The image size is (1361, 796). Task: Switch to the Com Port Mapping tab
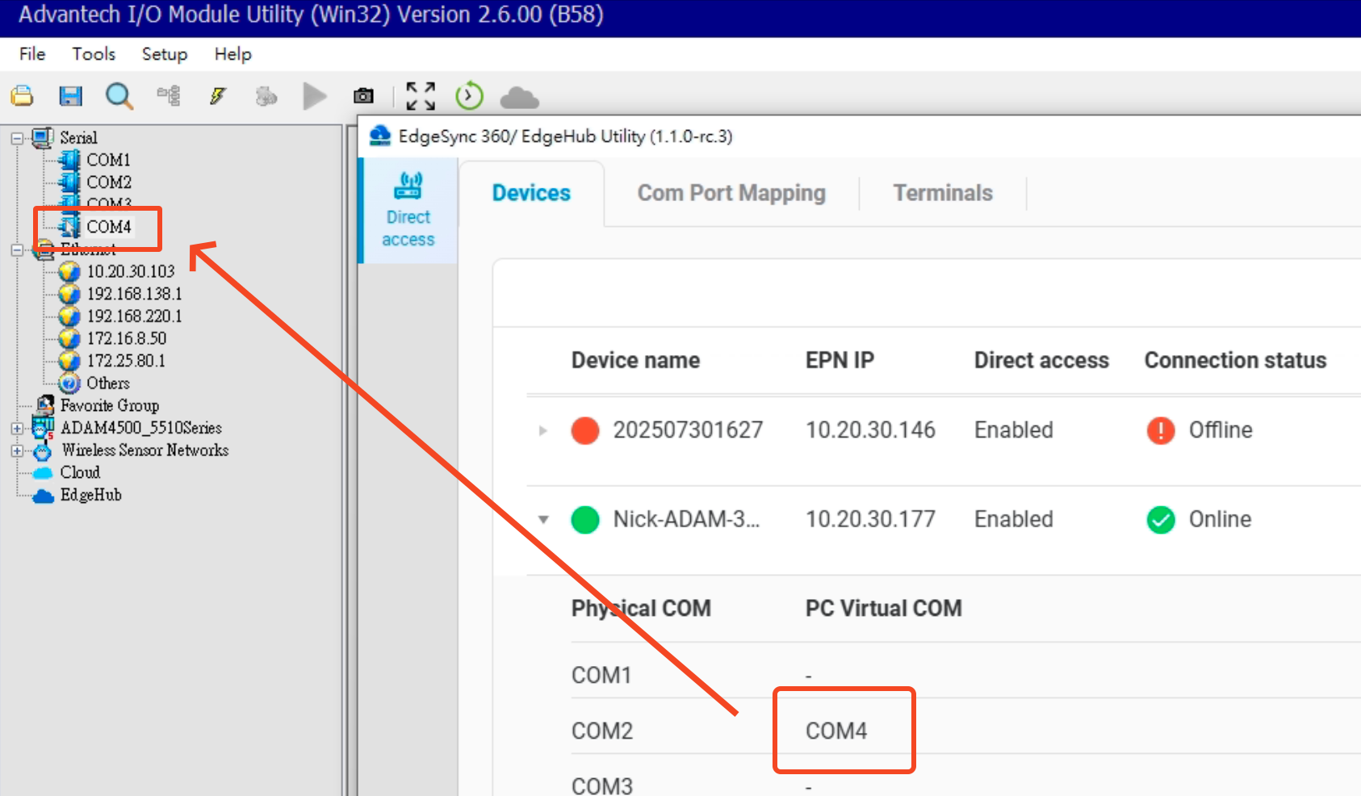coord(731,193)
